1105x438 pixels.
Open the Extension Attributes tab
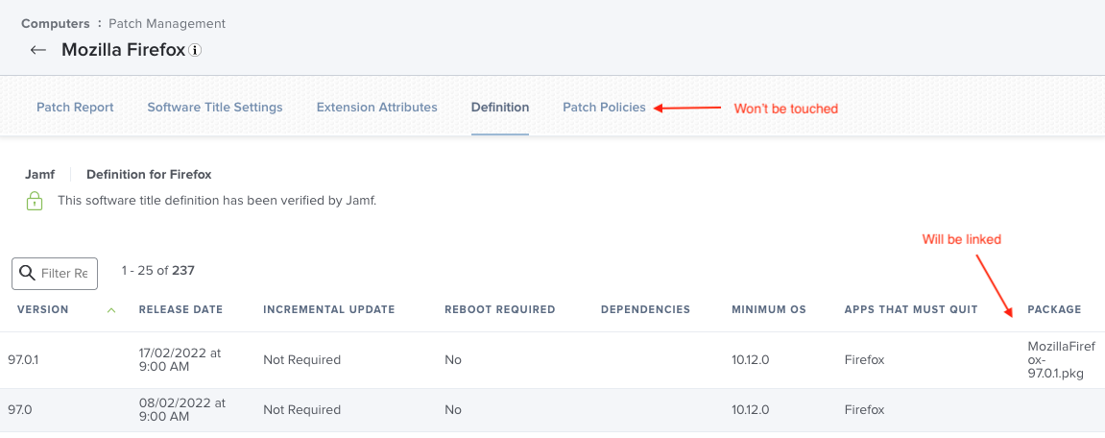(377, 108)
